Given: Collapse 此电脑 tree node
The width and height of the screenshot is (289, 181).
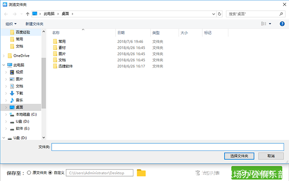Looking at the screenshot, I should (4, 65).
